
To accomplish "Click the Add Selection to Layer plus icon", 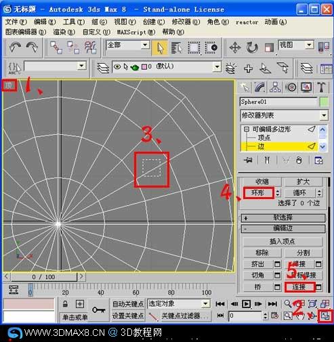I will pyautogui.click(x=248, y=68).
